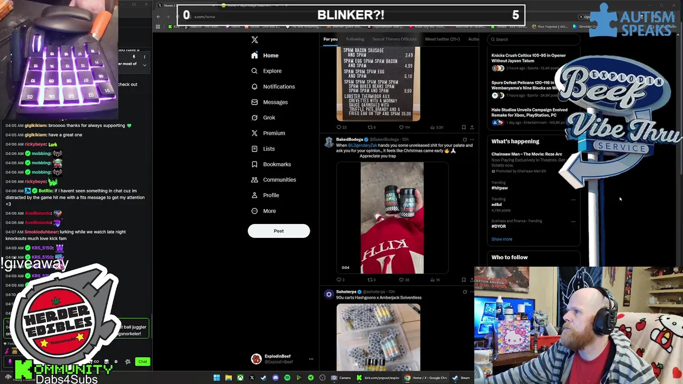
Task: Open the spam menu image
Action: (x=378, y=84)
